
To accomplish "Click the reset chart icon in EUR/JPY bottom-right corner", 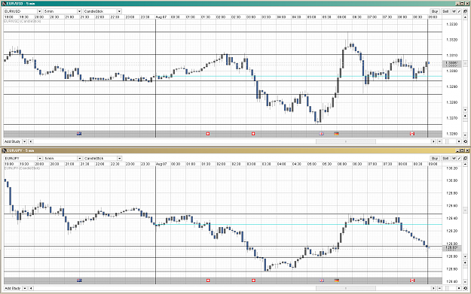I will 465,288.
